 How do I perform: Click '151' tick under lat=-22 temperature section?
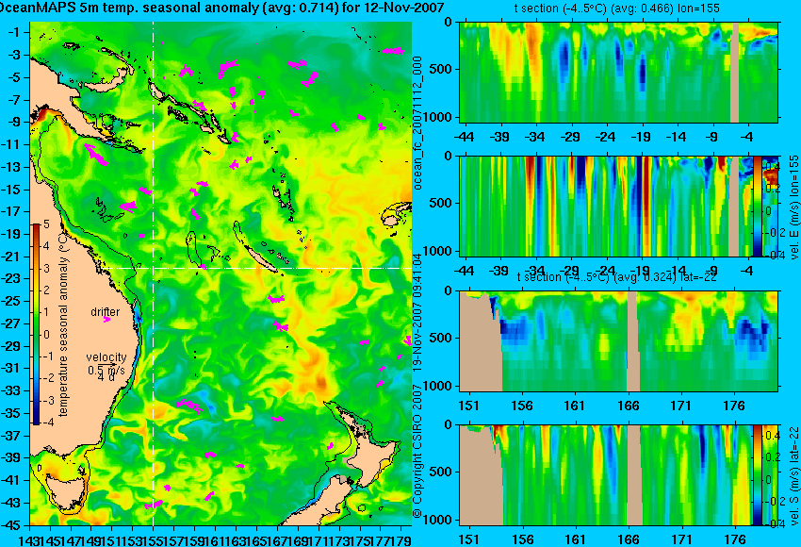point(468,406)
